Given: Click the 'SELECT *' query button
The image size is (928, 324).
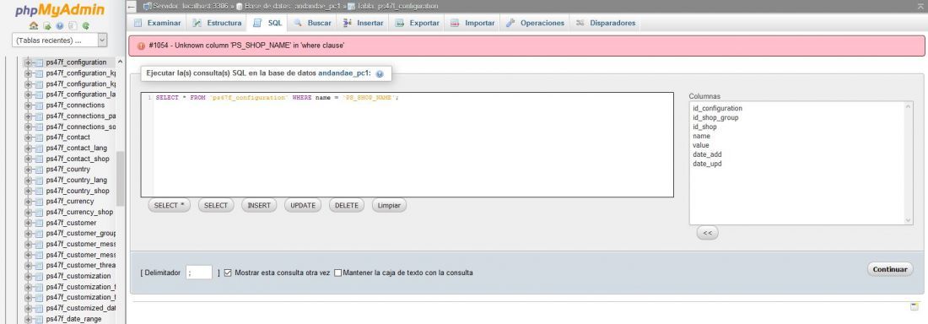Looking at the screenshot, I should tap(170, 206).
